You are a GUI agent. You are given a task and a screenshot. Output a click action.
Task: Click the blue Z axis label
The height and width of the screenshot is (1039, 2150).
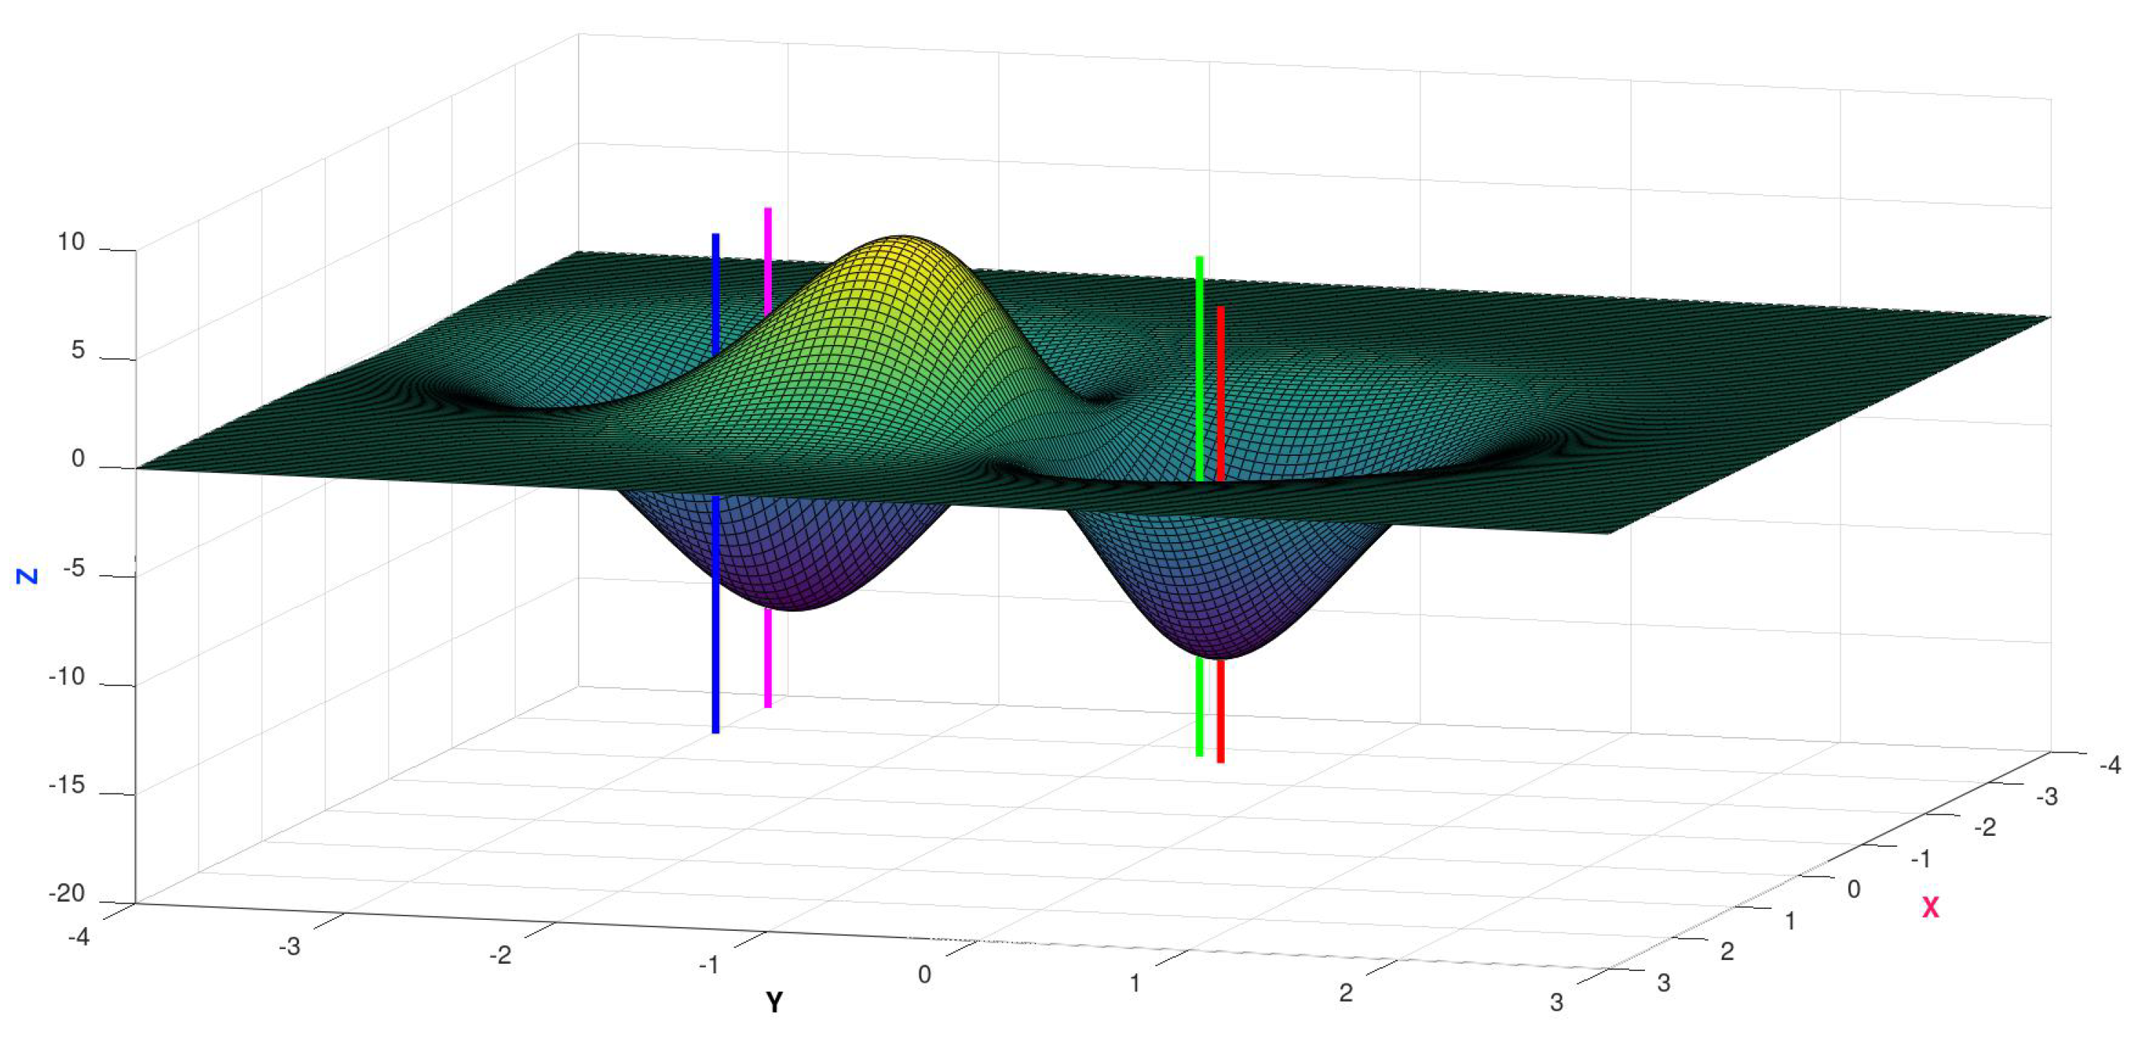[28, 576]
